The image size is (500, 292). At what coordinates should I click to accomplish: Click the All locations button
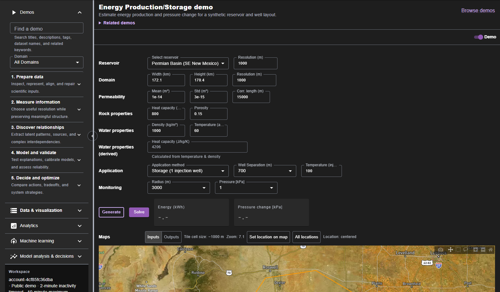click(x=307, y=237)
